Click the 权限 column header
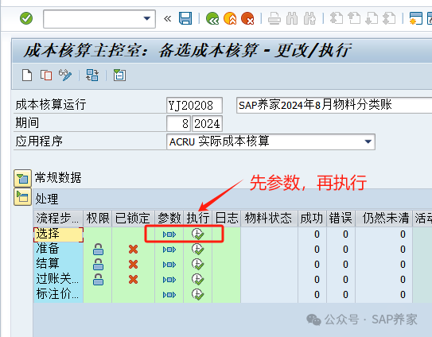432x337 pixels. pyautogui.click(x=98, y=219)
